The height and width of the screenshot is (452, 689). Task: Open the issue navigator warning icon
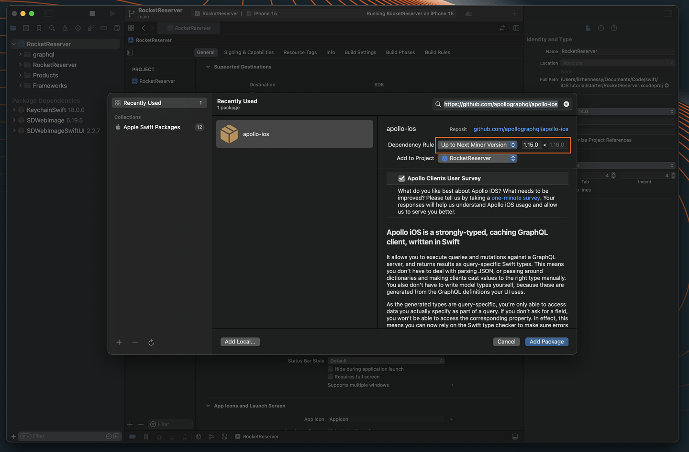pyautogui.click(x=65, y=28)
